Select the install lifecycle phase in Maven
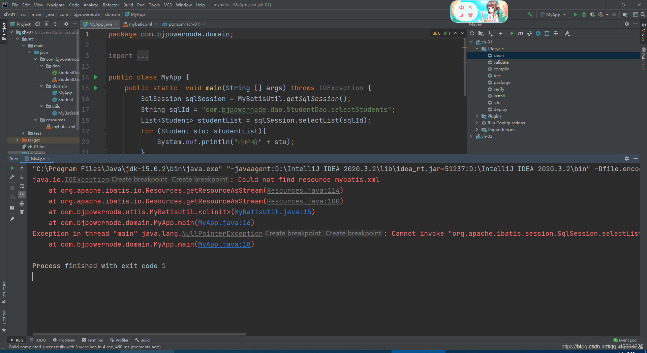647x353 pixels. click(x=499, y=96)
